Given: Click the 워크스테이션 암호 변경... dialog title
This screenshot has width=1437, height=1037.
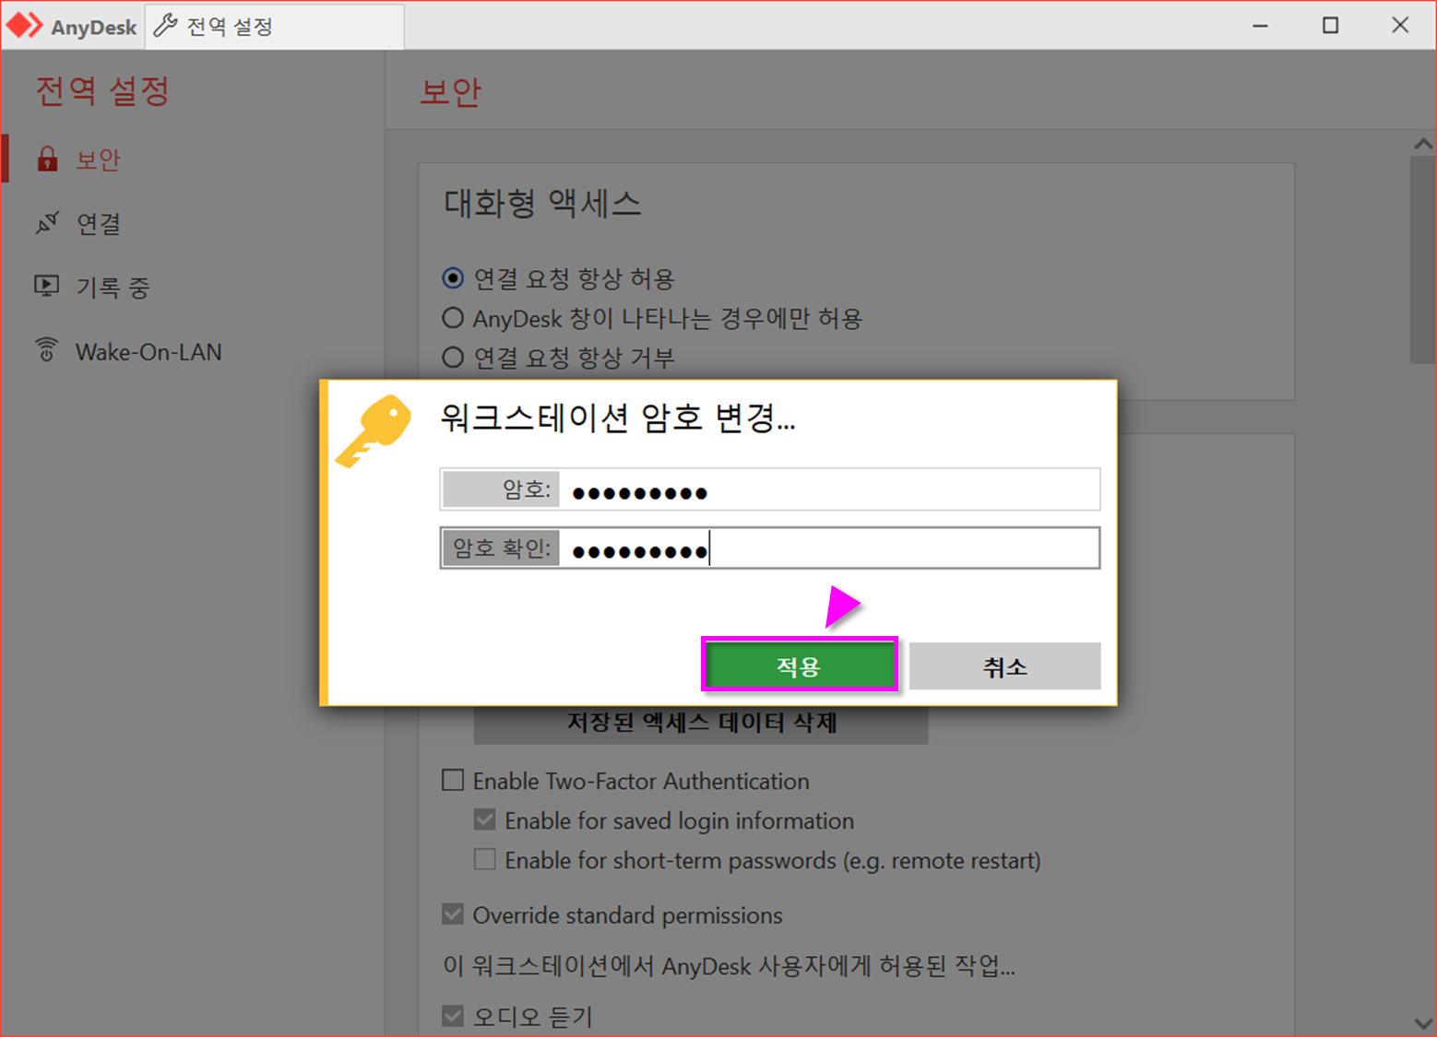Looking at the screenshot, I should tap(617, 418).
